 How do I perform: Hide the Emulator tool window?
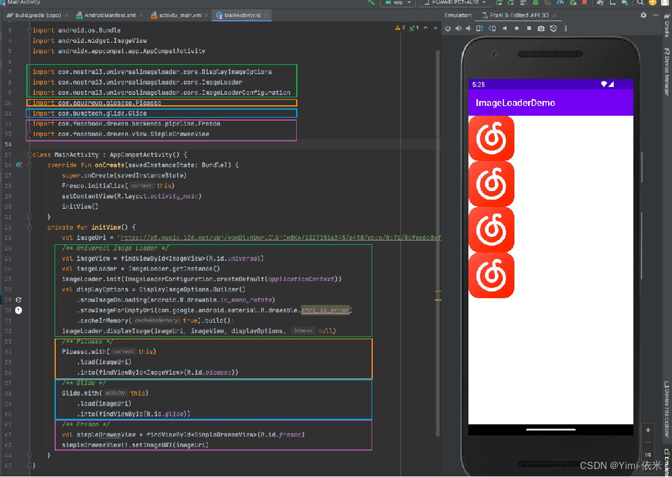coord(655,15)
